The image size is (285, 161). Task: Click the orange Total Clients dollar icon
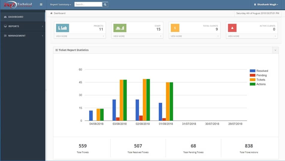(175, 28)
